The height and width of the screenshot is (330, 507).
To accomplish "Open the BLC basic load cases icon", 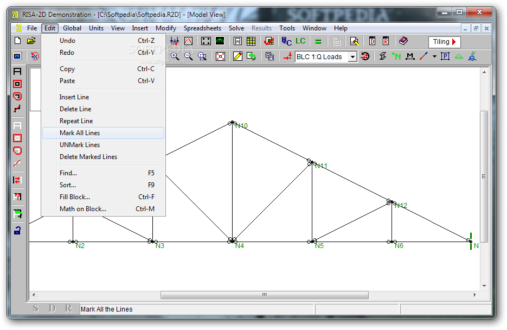I will (286, 41).
